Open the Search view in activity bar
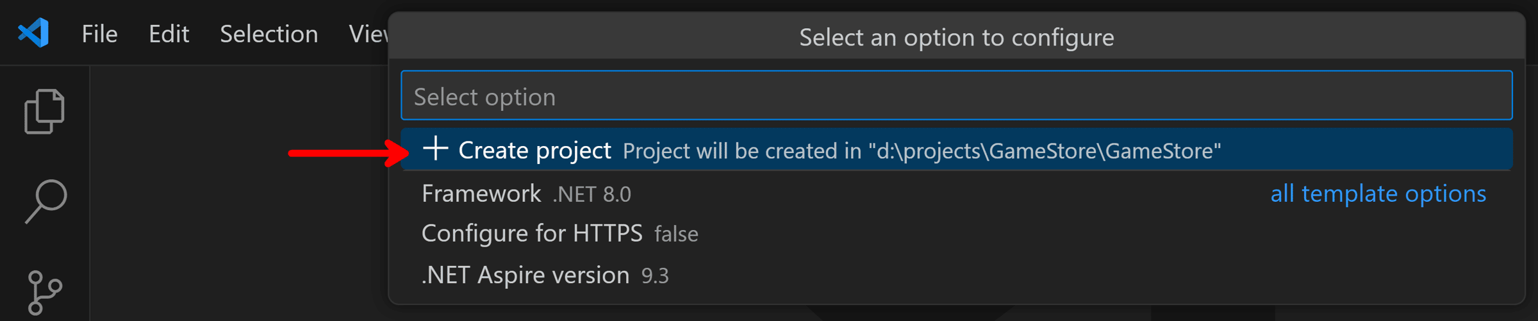Image resolution: width=1538 pixels, height=321 pixels. coord(45,201)
